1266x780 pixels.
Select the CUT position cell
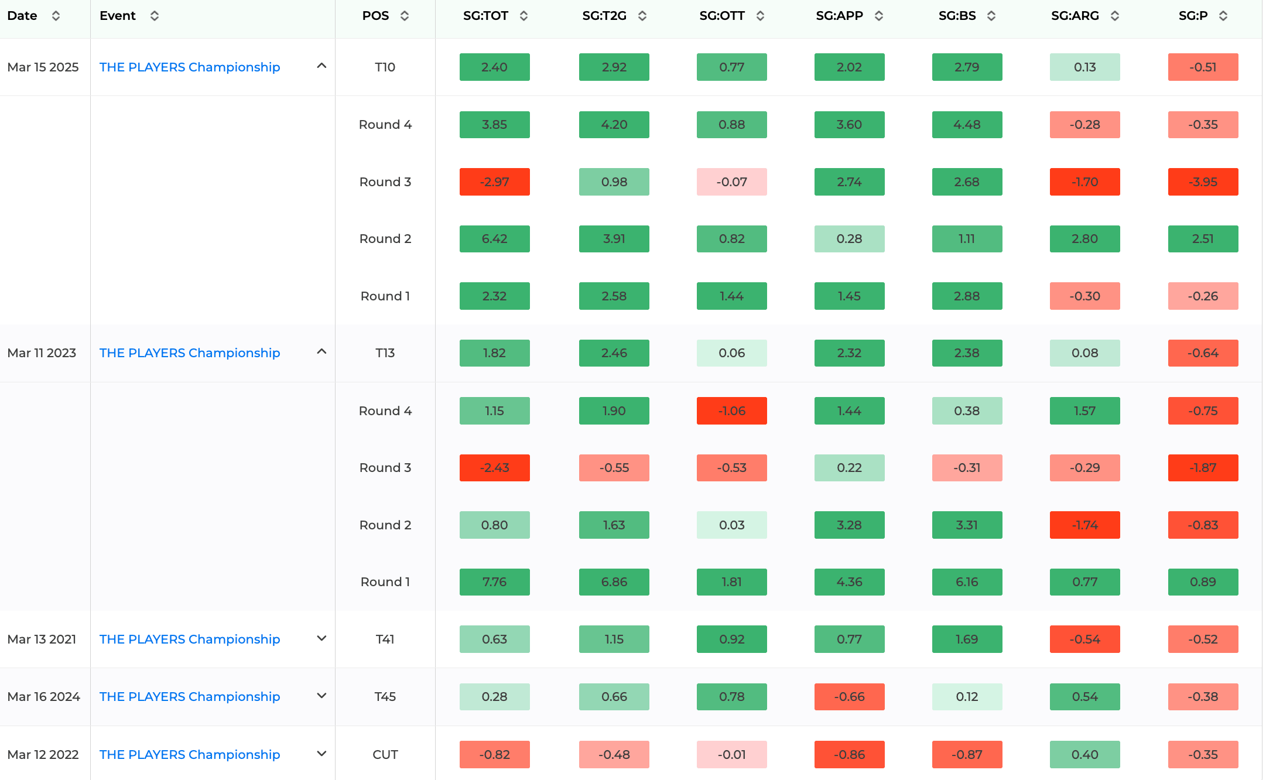click(385, 754)
